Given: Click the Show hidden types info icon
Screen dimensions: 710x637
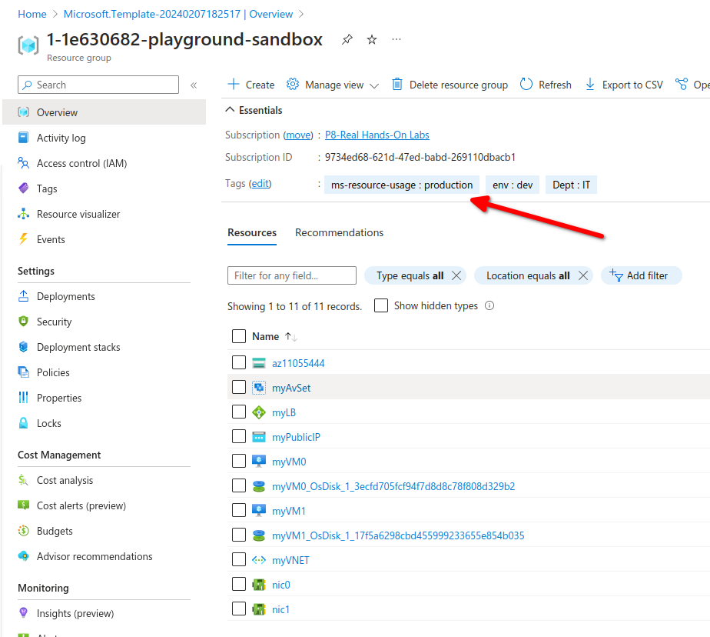Looking at the screenshot, I should (x=489, y=306).
